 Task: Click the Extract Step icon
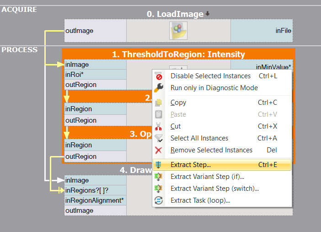pos(159,165)
